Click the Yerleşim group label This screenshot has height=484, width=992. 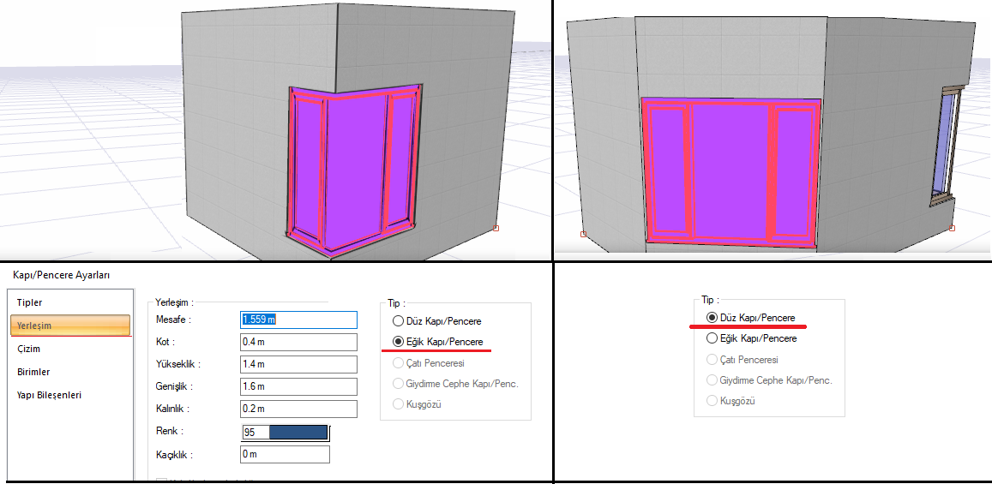point(174,302)
